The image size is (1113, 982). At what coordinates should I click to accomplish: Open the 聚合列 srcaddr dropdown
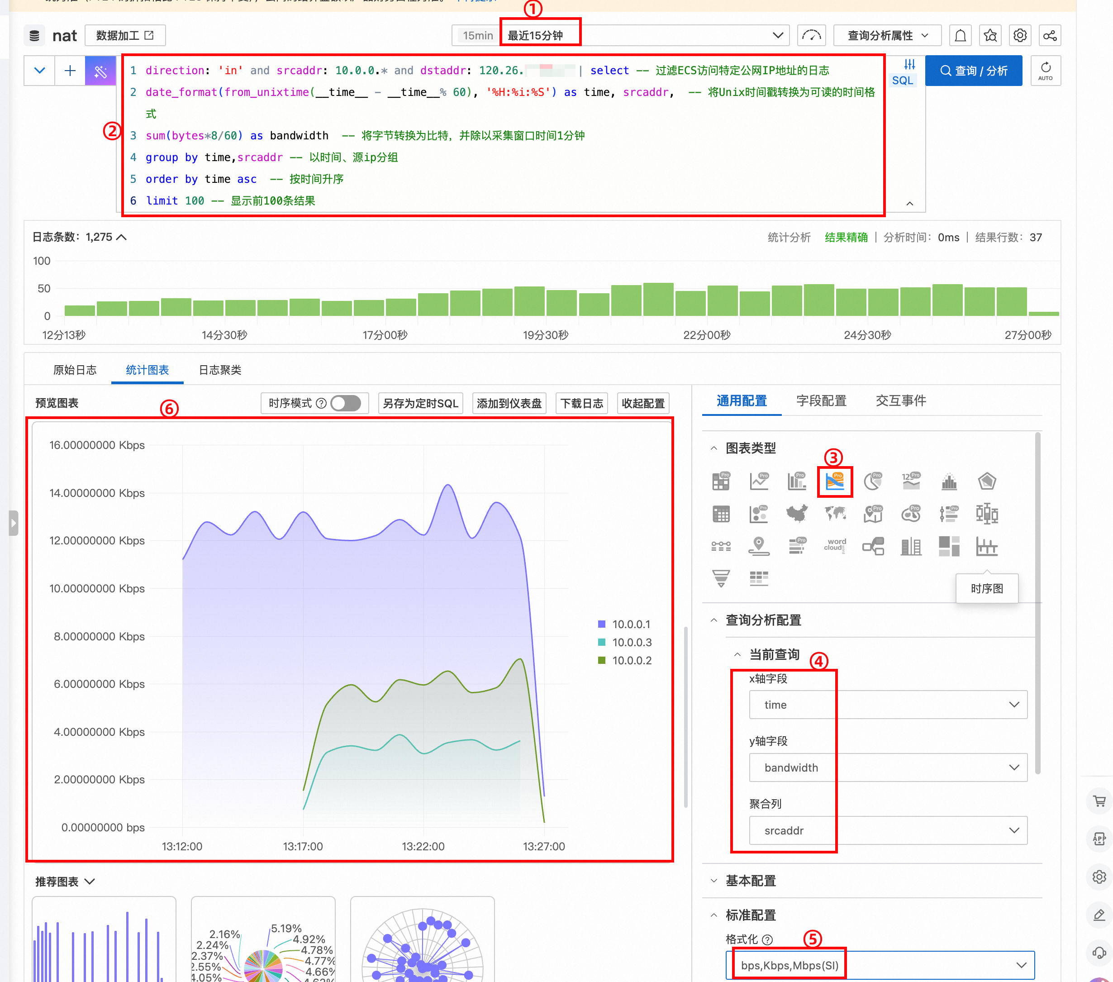(x=888, y=830)
